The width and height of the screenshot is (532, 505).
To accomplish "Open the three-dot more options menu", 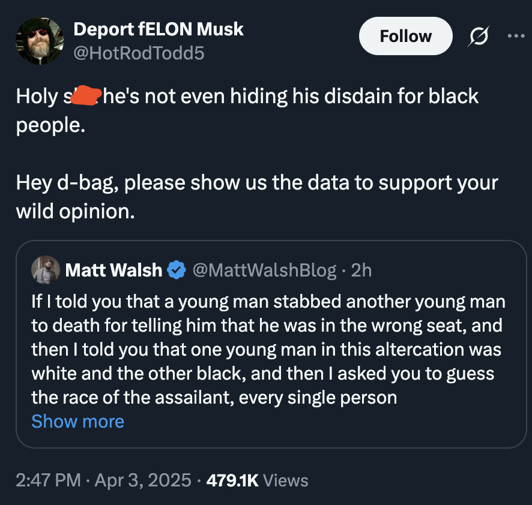I will point(515,35).
